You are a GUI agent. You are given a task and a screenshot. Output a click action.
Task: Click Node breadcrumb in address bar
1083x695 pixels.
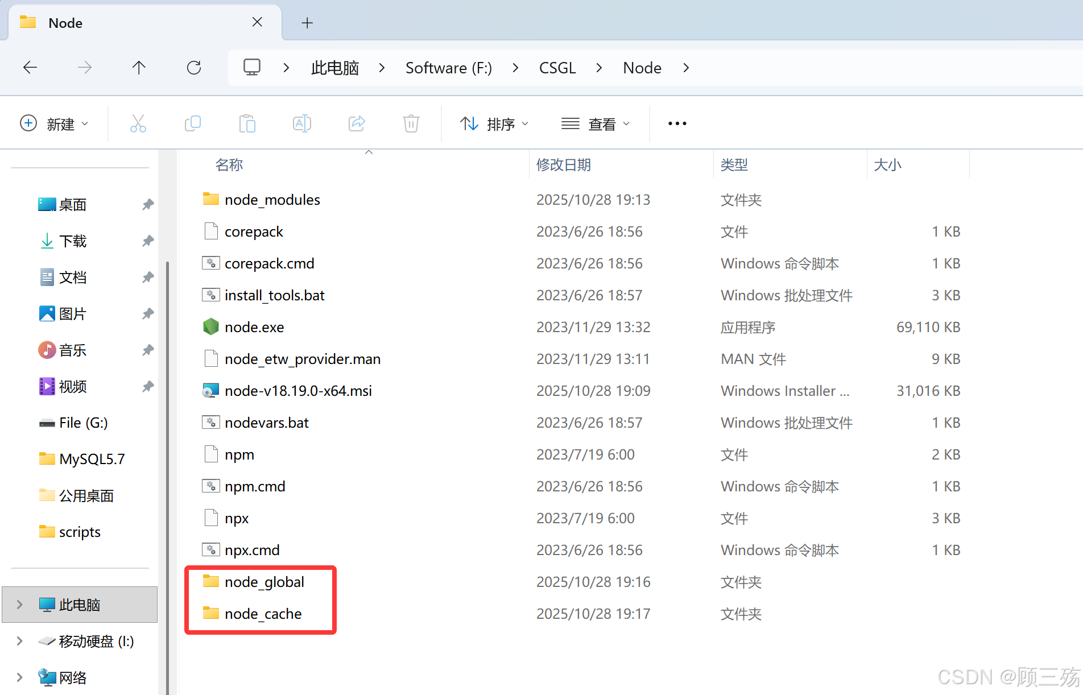pyautogui.click(x=642, y=68)
